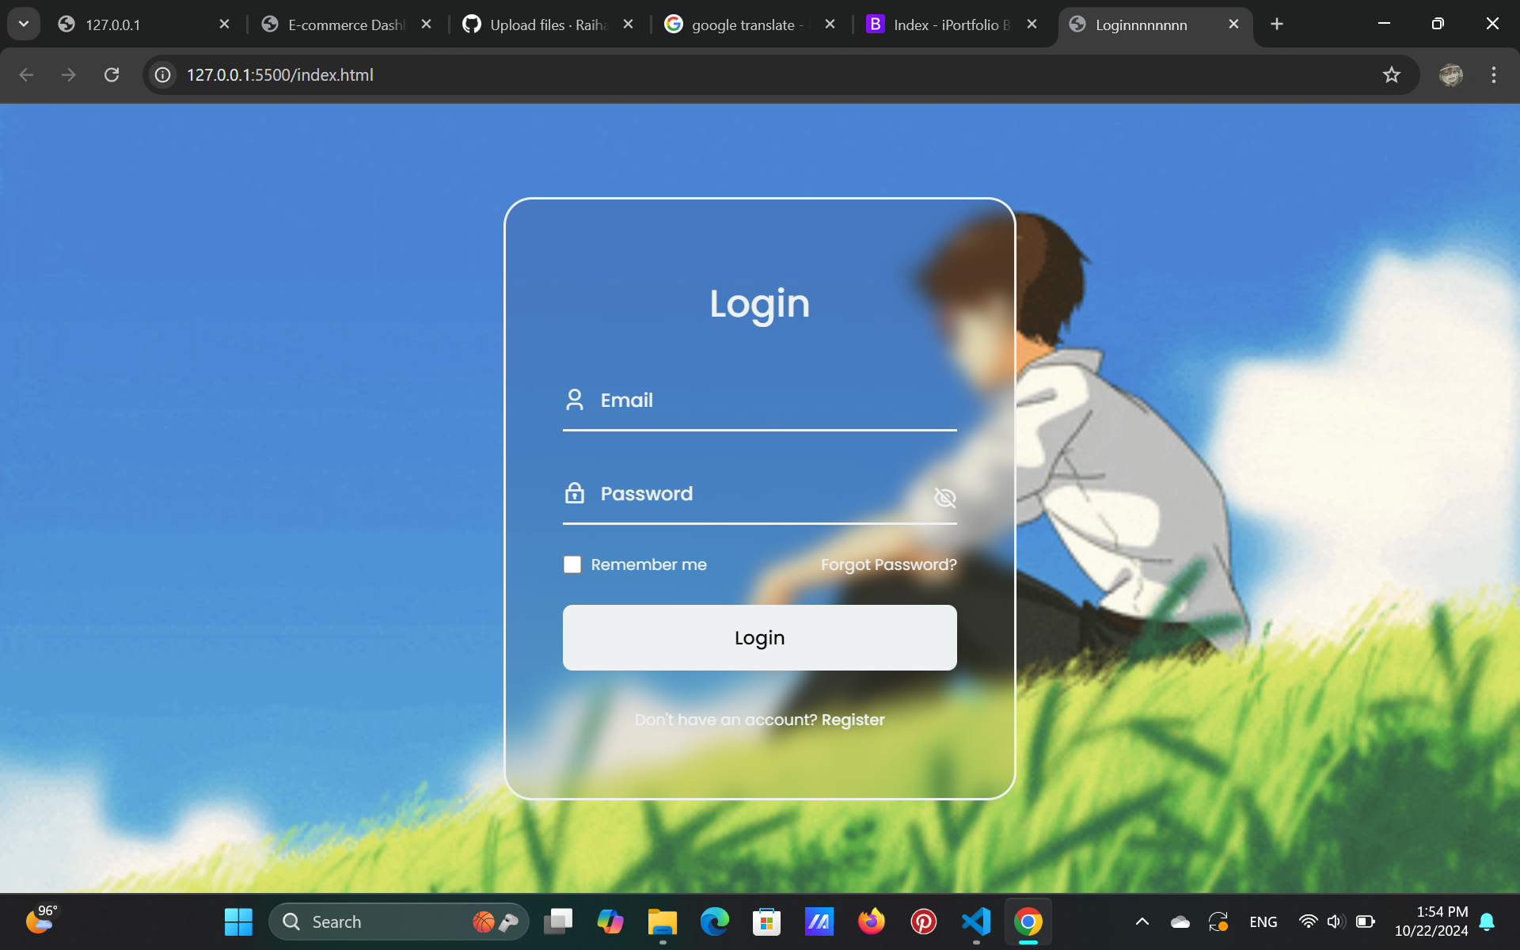
Task: Bookmark this page via the star icon
Action: [1392, 75]
